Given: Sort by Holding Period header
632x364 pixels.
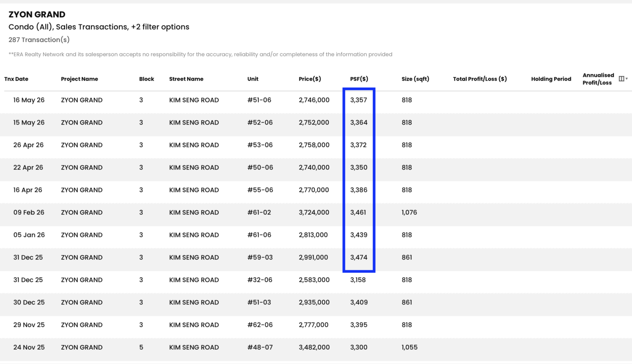Looking at the screenshot, I should pos(551,79).
